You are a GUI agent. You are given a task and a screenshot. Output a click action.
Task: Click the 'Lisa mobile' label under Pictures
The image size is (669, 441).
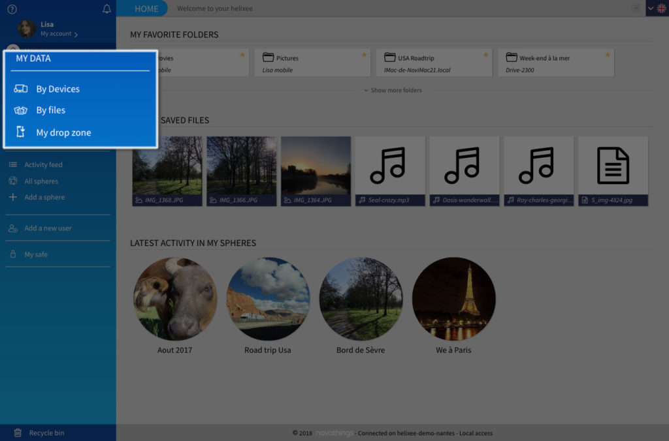tap(277, 70)
